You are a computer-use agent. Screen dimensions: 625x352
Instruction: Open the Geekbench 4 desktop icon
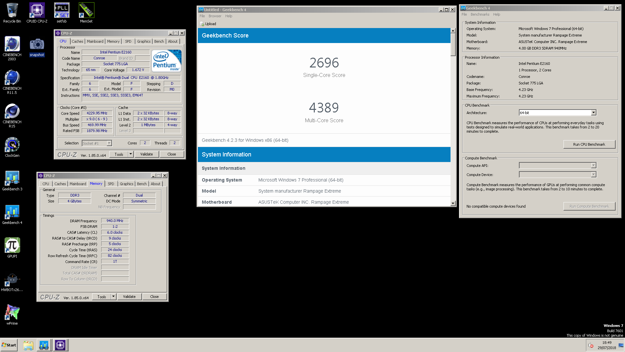pos(12,214)
